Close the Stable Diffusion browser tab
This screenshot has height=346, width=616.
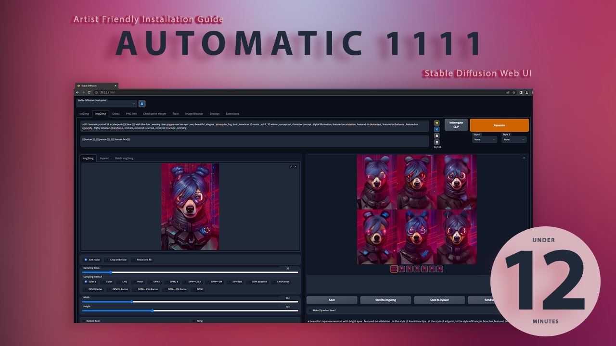click(x=115, y=86)
